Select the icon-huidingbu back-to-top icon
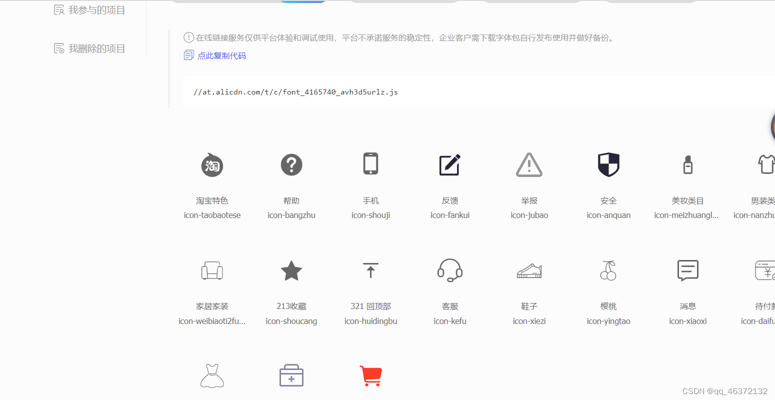Viewport: 775px width, 400px height. (x=370, y=270)
